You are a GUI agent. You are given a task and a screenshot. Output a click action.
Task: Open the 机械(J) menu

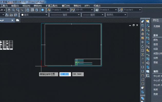(97, 6)
